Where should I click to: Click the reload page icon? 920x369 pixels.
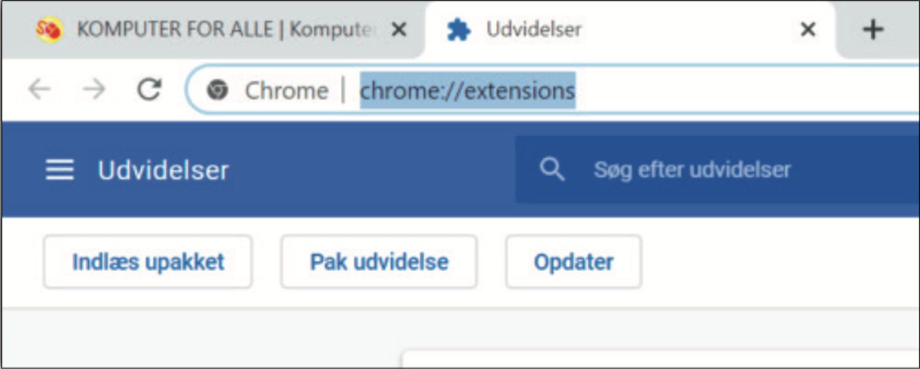point(149,90)
